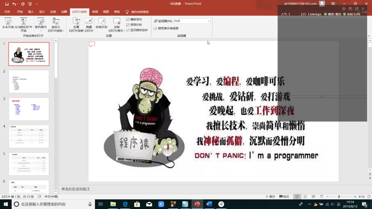Switch to the 动画 ribbon tab
Screen dimensions: 372x209
tap(64, 12)
